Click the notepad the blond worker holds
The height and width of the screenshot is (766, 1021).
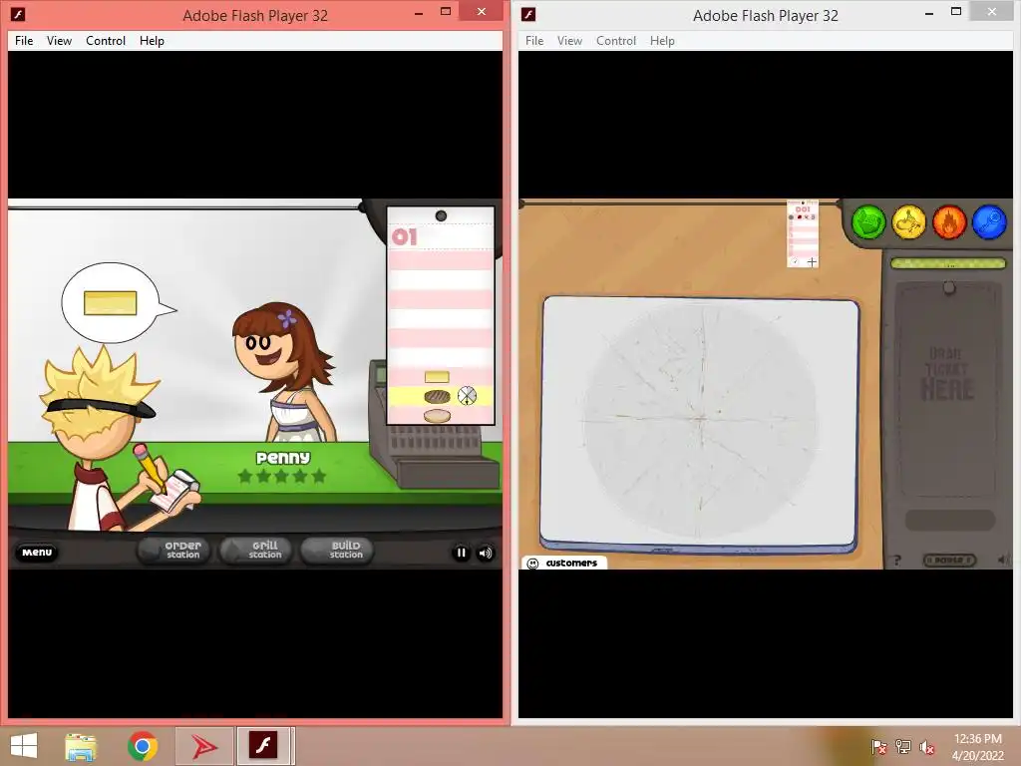[x=175, y=492]
